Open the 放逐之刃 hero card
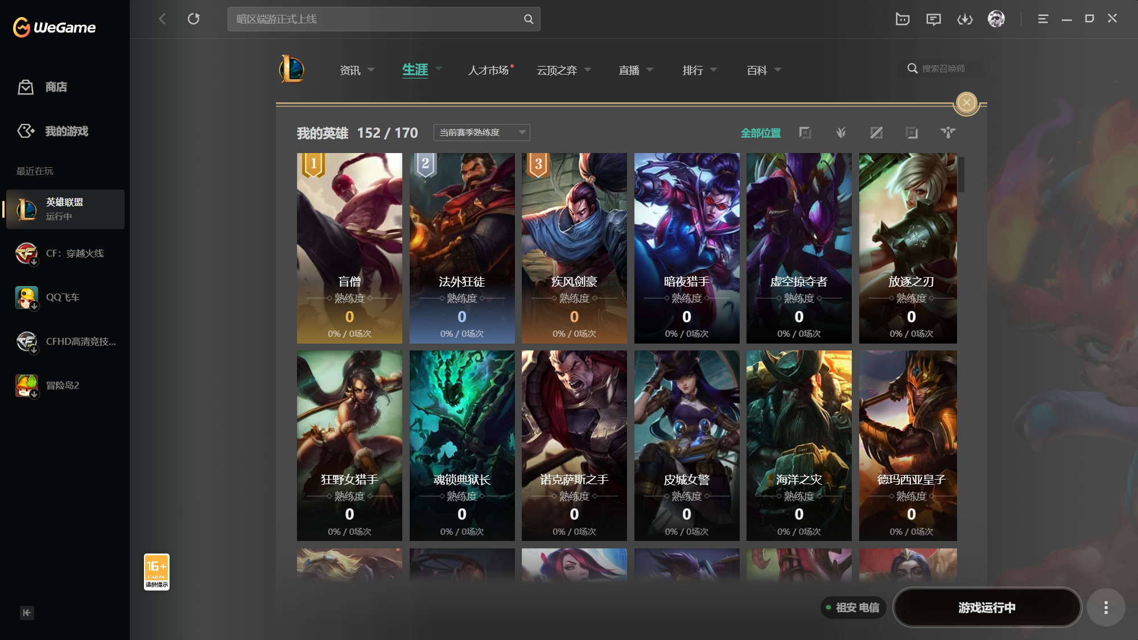This screenshot has height=640, width=1138. (x=908, y=248)
